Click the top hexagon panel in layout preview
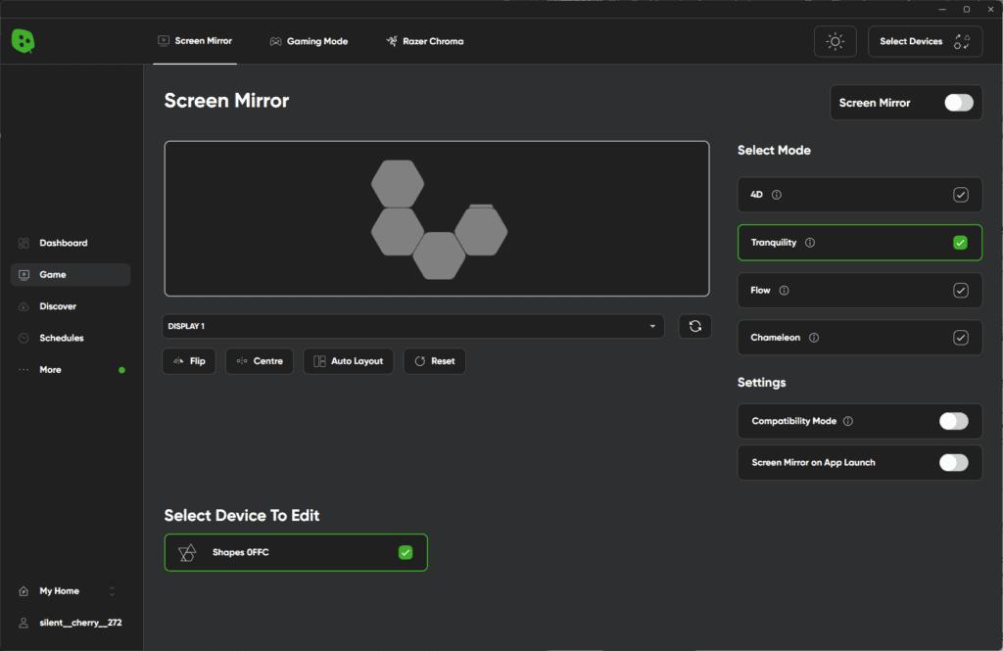The image size is (1003, 651). 398,183
